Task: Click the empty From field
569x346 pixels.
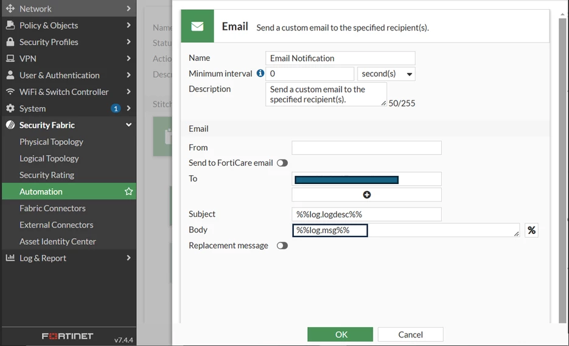Action: [366, 148]
